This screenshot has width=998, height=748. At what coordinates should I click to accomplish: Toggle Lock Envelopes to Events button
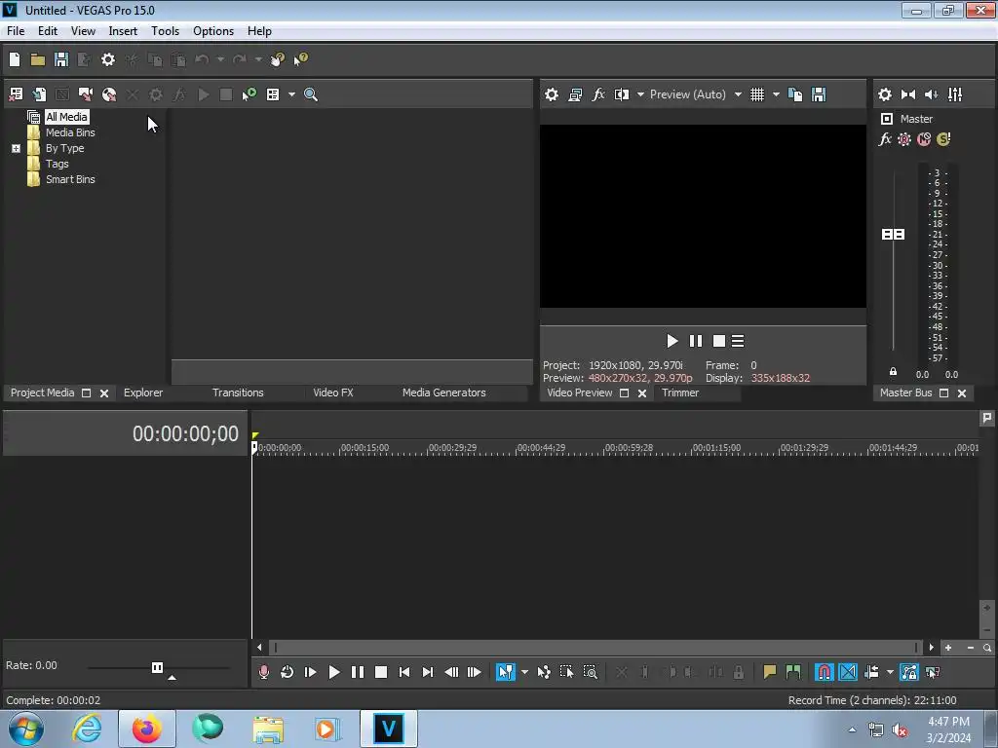click(x=909, y=672)
